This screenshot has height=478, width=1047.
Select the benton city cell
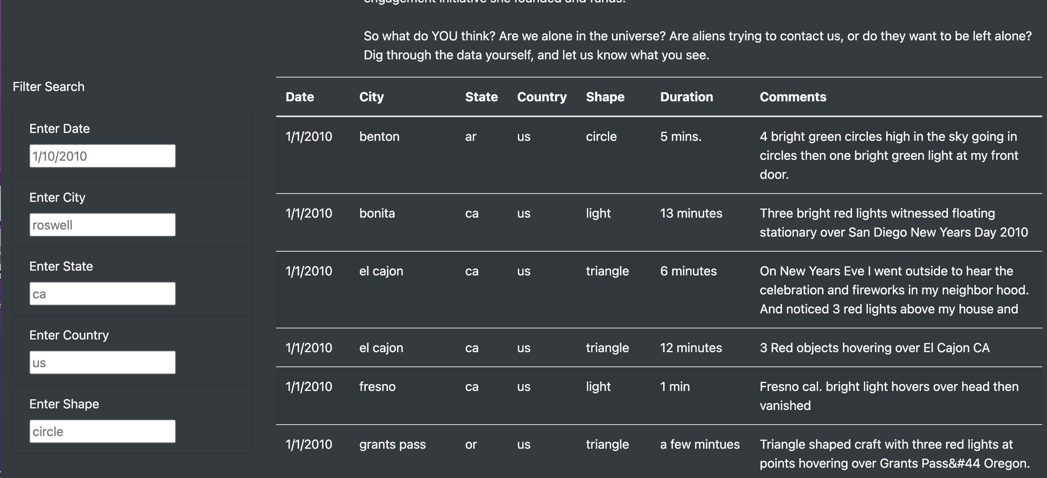point(379,137)
